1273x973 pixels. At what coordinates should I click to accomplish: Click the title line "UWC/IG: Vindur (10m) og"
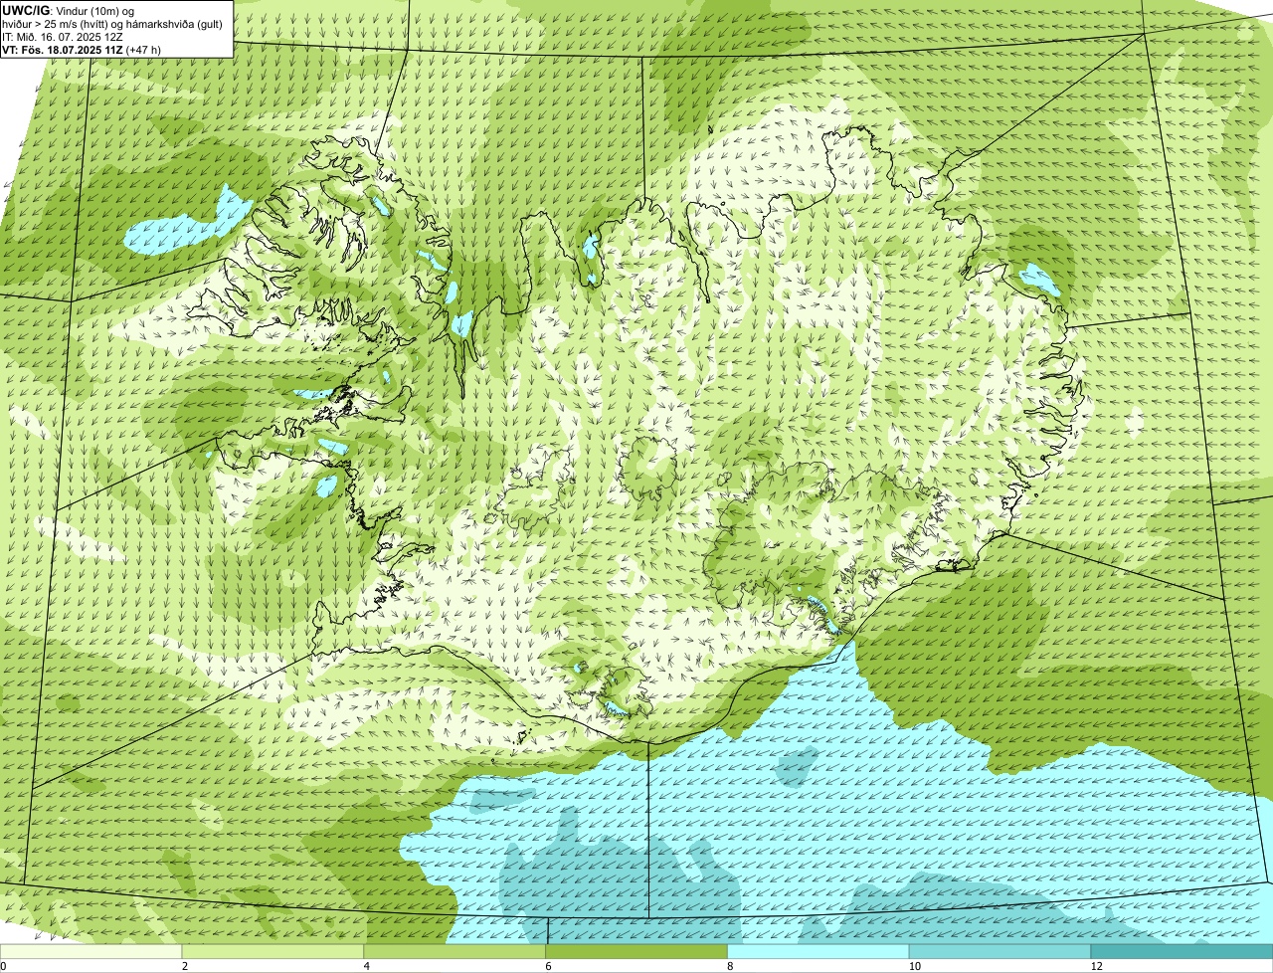(x=68, y=10)
